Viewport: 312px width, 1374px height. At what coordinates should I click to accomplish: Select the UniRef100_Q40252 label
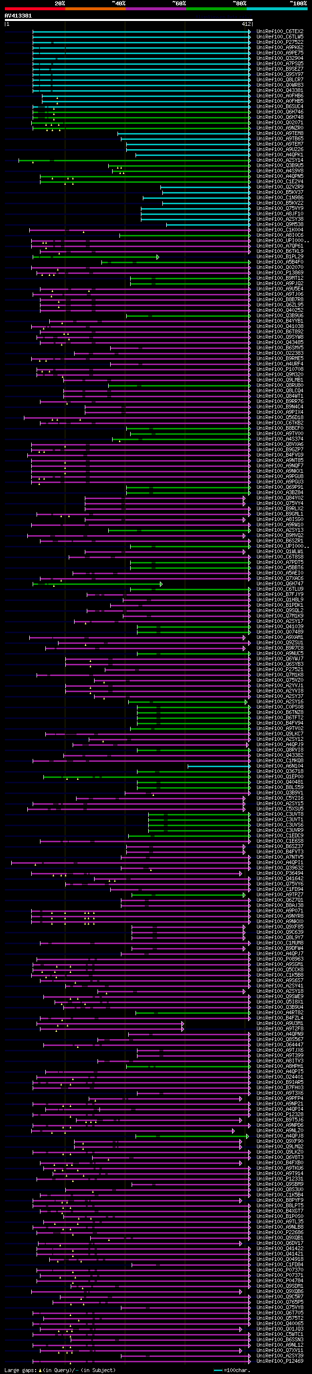coord(279,310)
